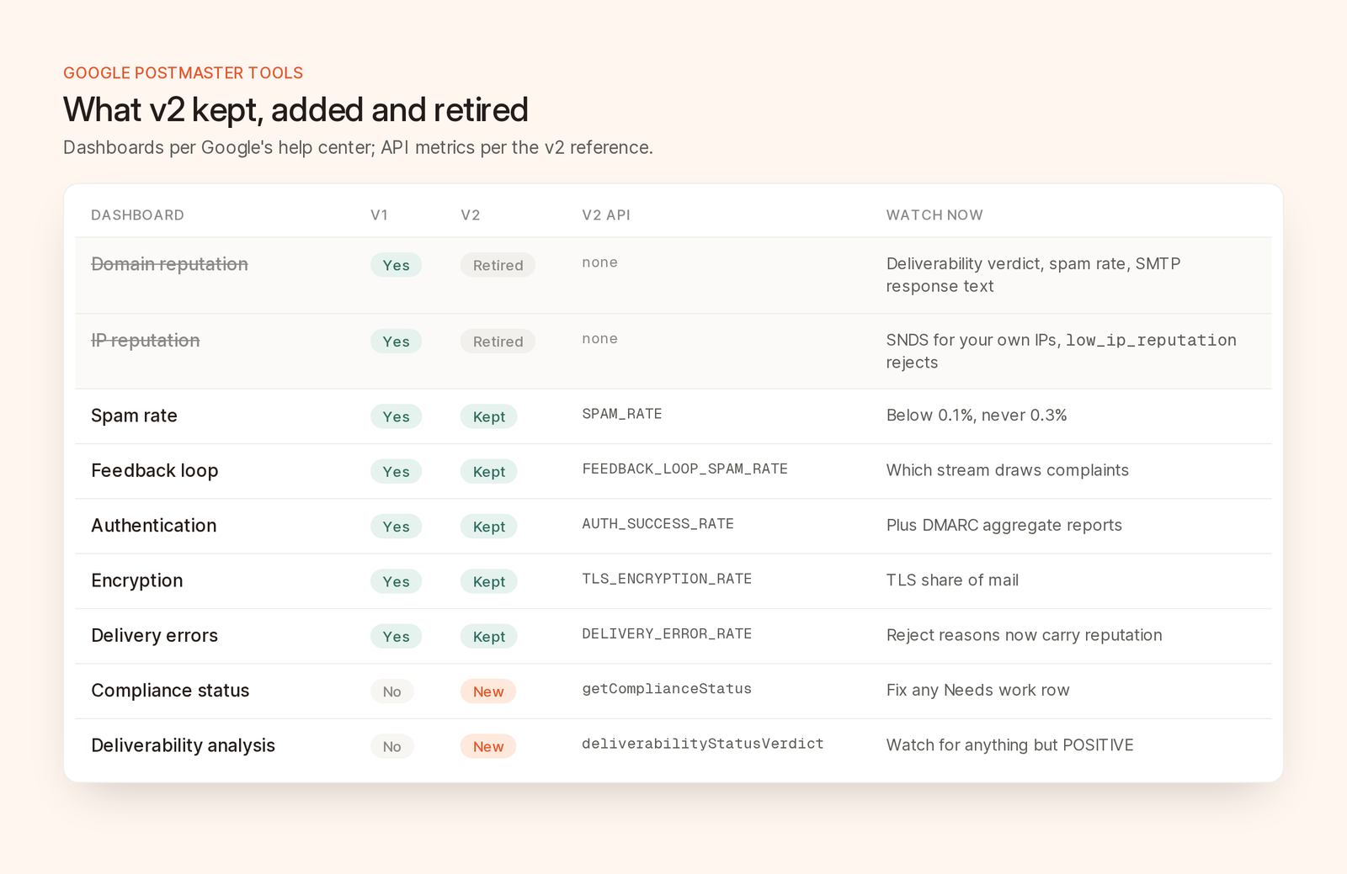Click 'TLS share of mail' text
Image resolution: width=1347 pixels, height=874 pixels.
tap(952, 580)
